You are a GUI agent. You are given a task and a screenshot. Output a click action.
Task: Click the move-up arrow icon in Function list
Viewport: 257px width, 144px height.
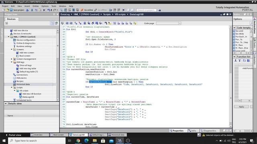pyautogui.click(x=236, y=60)
